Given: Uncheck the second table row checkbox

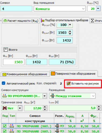Looking at the screenshot, I should [x=5, y=131].
